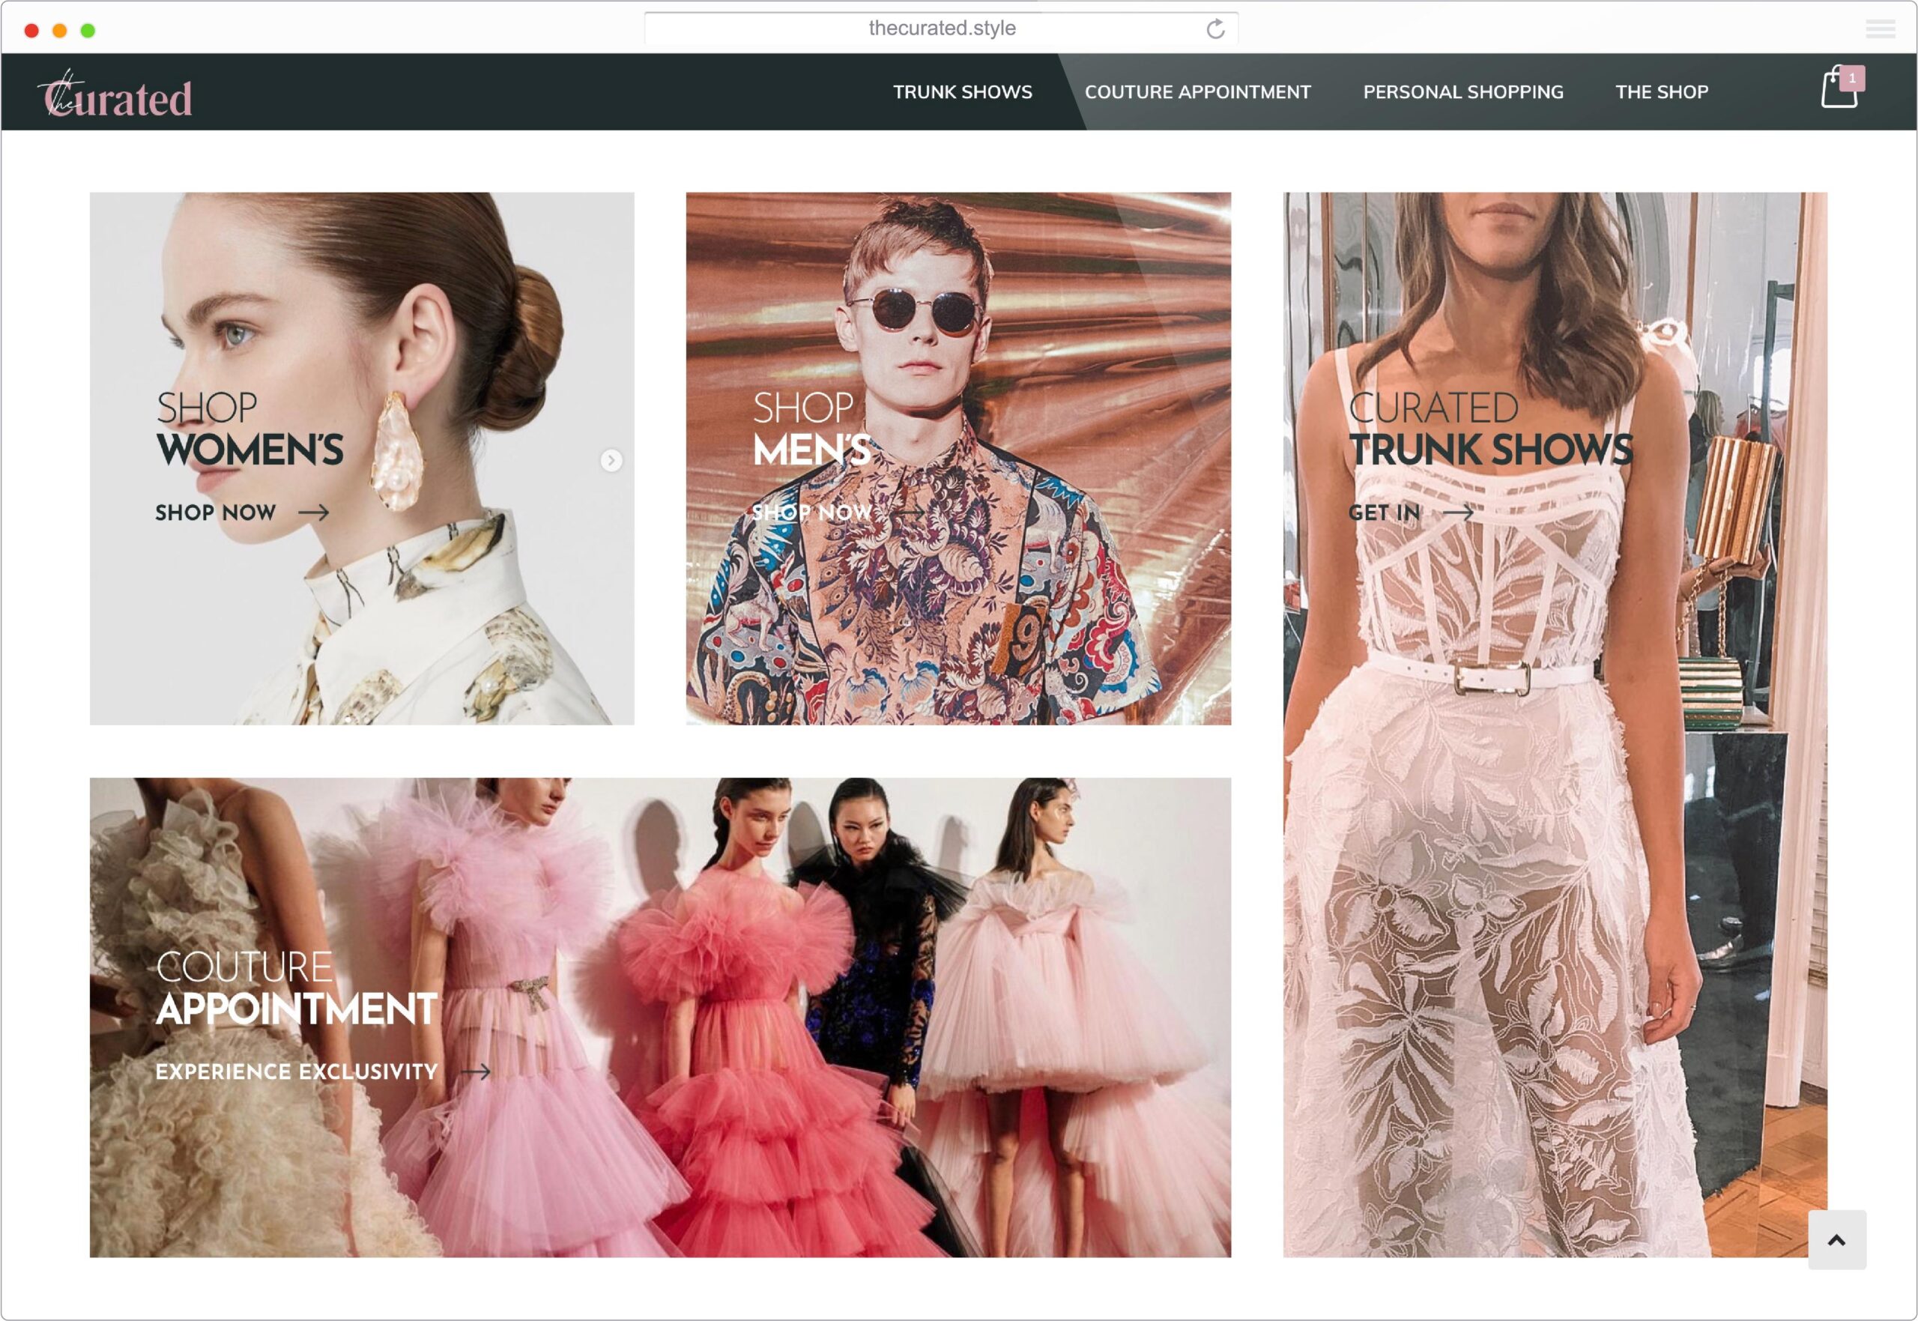
Task: Click Shop Now under Women's
Action: click(215, 513)
